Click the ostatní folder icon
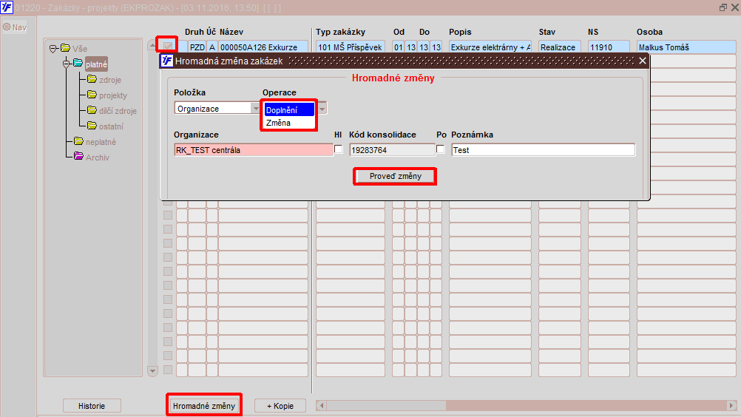This screenshot has width=741, height=417. 92,126
